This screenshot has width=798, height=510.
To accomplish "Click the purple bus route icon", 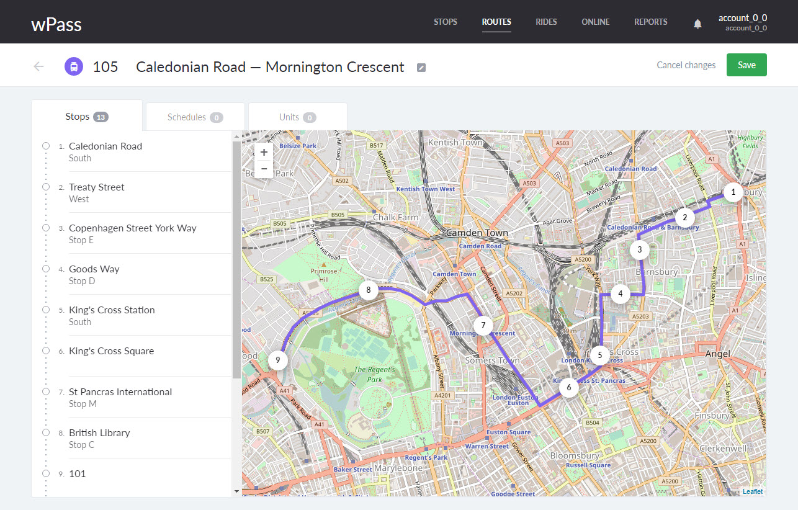I will (74, 66).
